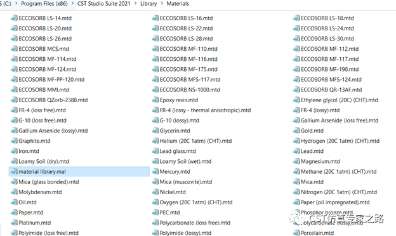The height and width of the screenshot is (236, 396).
Task: Go to Library folder in address bar
Action: coord(148,4)
